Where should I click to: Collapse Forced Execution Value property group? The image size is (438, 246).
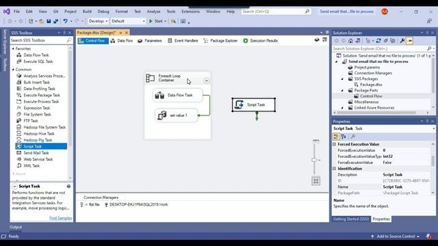335,144
